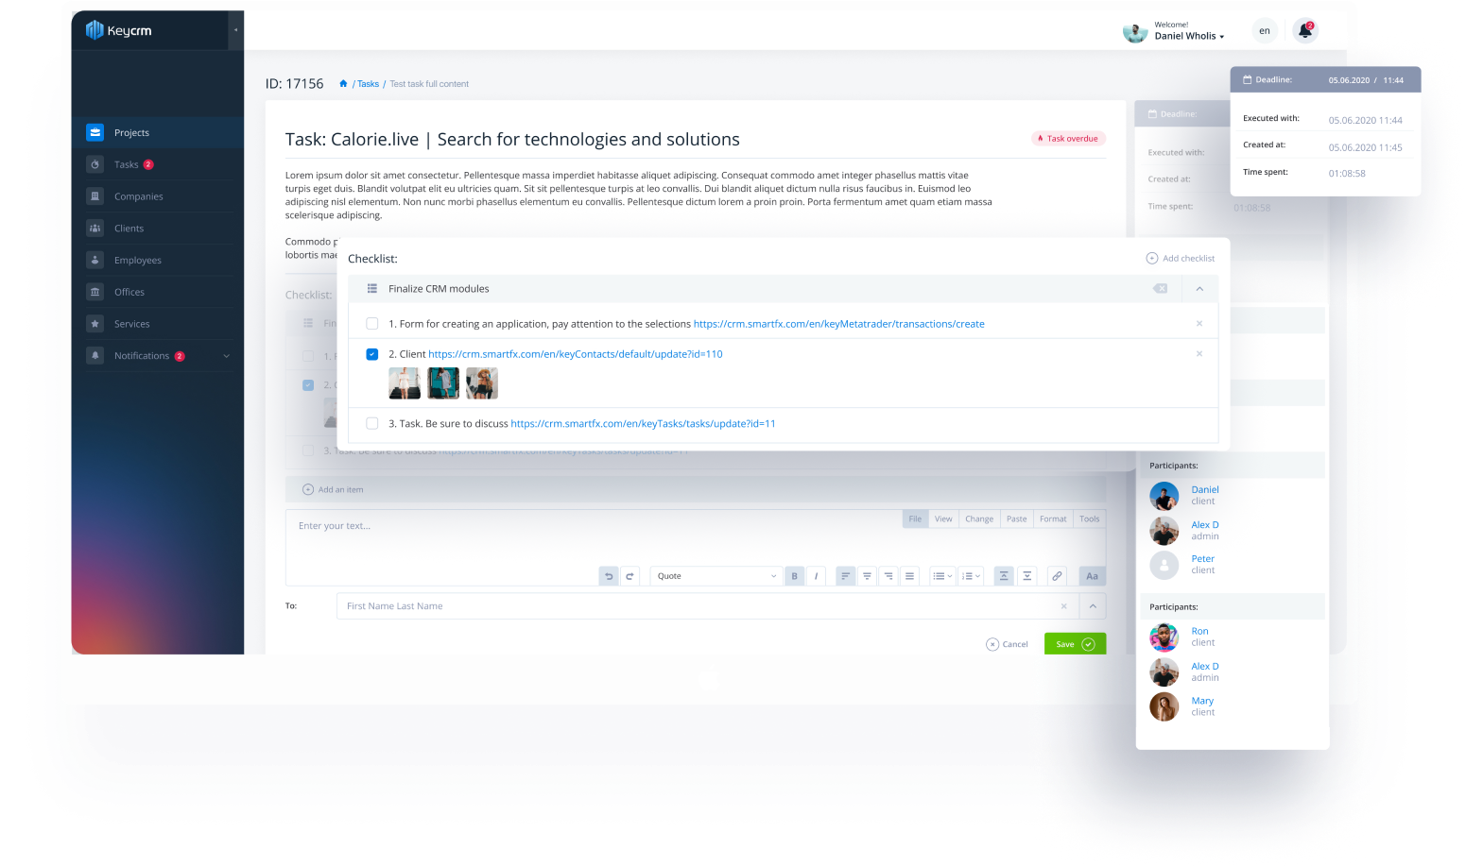Viewport: 1466px width, 867px height.
Task: Open Tasks in the sidebar
Action: click(158, 164)
